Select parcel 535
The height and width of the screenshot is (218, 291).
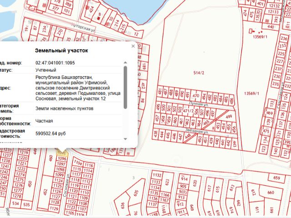coord(26,205)
